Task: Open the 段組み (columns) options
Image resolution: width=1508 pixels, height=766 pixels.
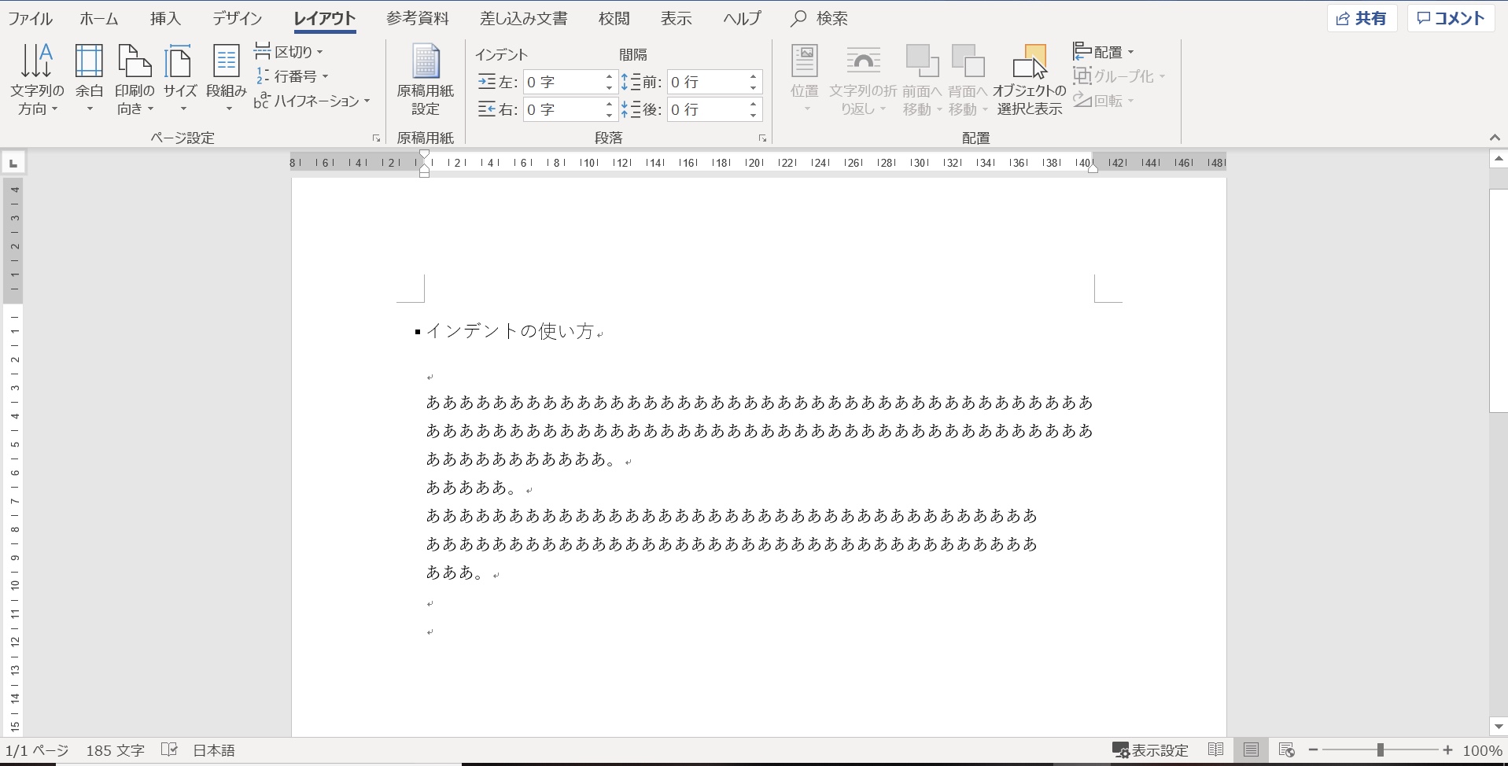Action: (x=226, y=79)
